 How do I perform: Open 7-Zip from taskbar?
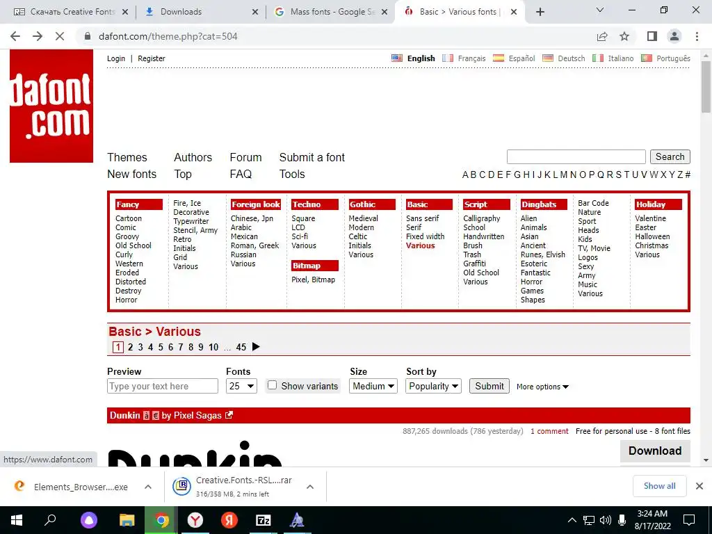pos(264,520)
